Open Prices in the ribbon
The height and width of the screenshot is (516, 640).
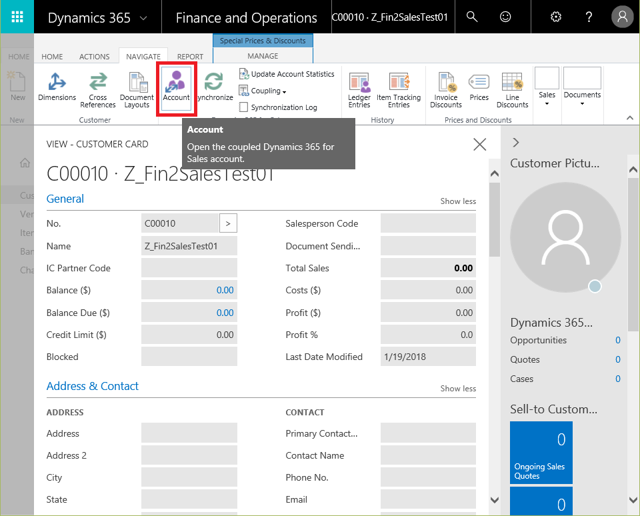click(x=479, y=87)
